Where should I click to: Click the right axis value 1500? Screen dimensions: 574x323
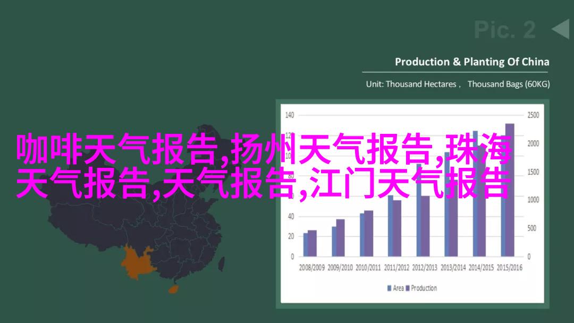click(x=534, y=172)
